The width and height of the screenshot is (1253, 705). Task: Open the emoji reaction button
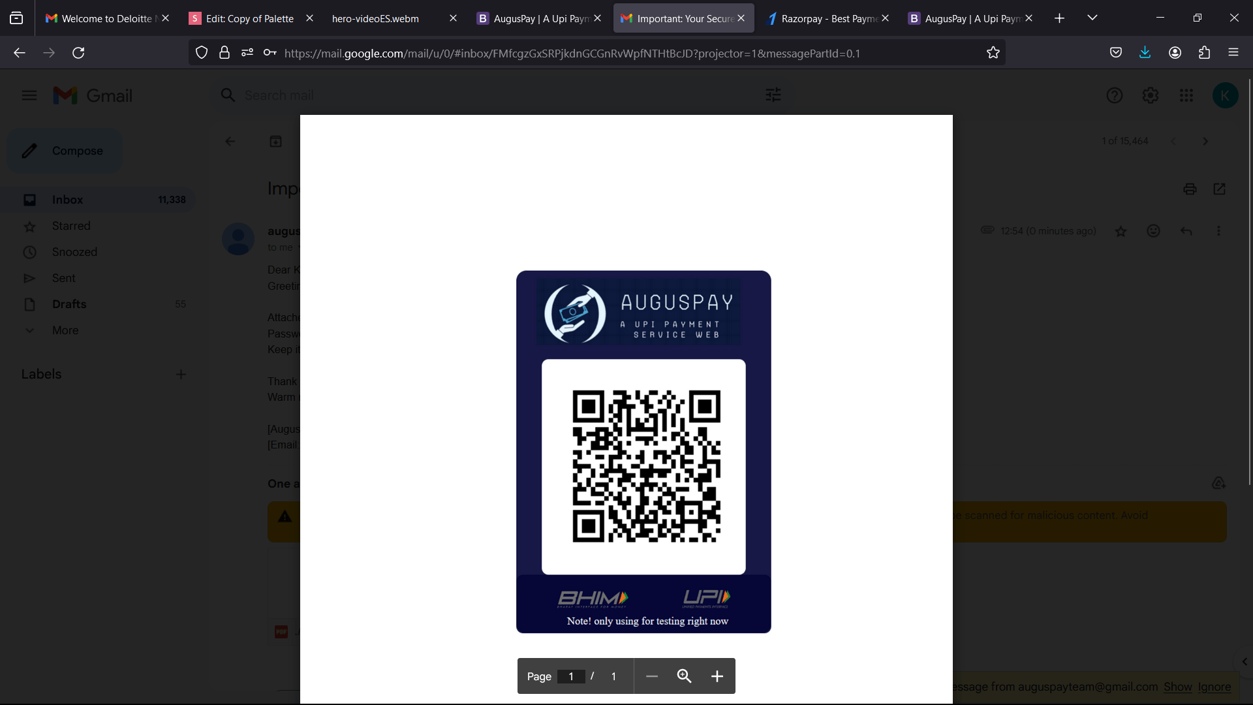pyautogui.click(x=1153, y=231)
